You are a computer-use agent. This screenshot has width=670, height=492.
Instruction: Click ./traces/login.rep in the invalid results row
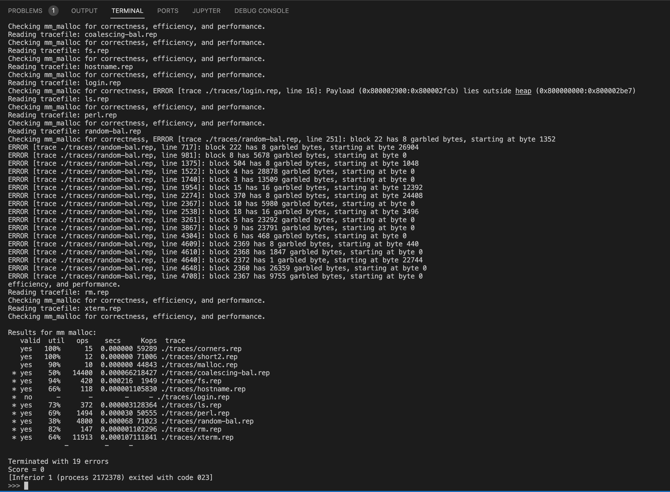point(193,397)
